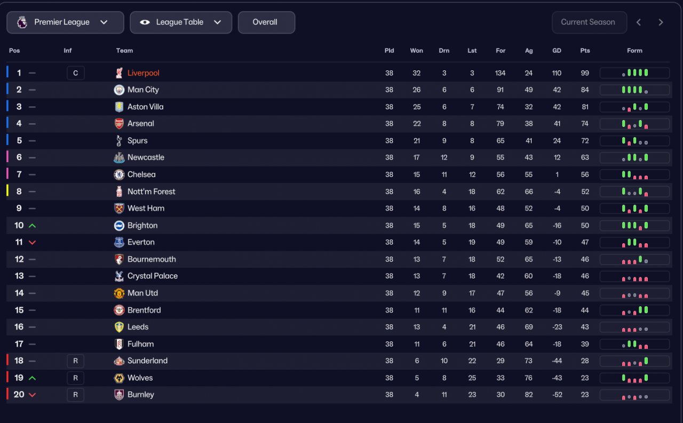The image size is (683, 423).
Task: Click the champions 'C' badge for Liverpool
Action: tap(75, 73)
